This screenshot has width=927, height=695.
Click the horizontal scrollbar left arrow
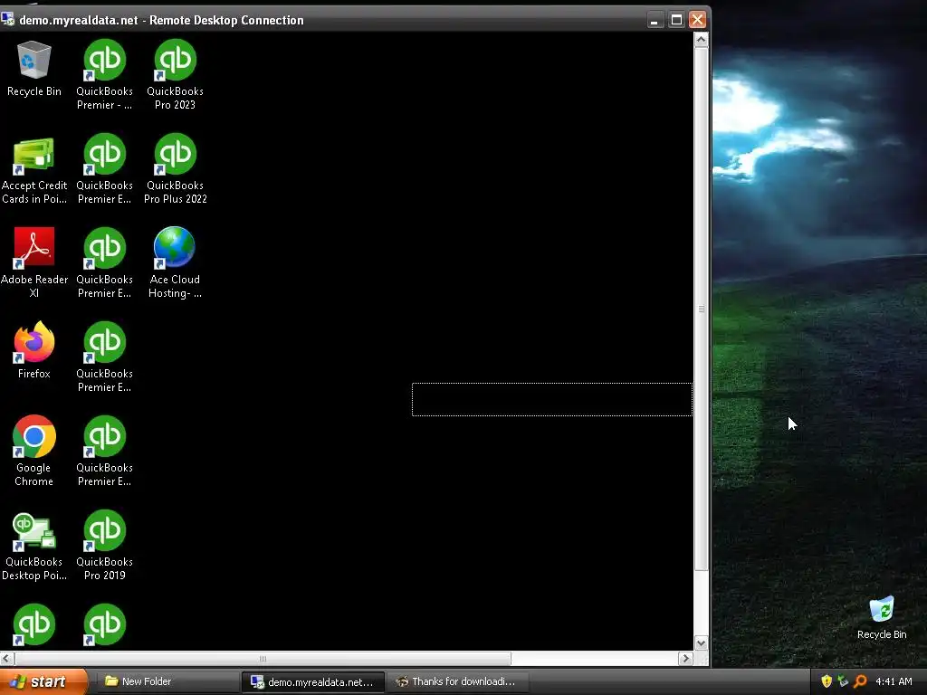pyautogui.click(x=7, y=659)
